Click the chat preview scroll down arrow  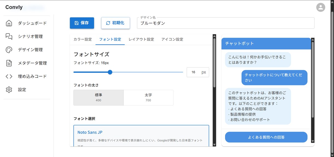313,141
